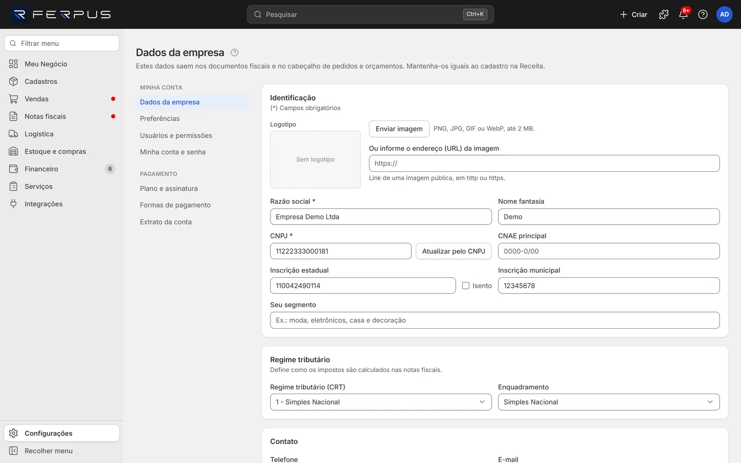
Task: Click the Enviar imagem button
Action: coord(399,129)
